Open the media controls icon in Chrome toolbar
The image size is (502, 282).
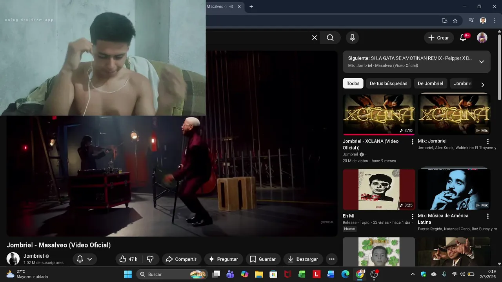pyautogui.click(x=471, y=21)
